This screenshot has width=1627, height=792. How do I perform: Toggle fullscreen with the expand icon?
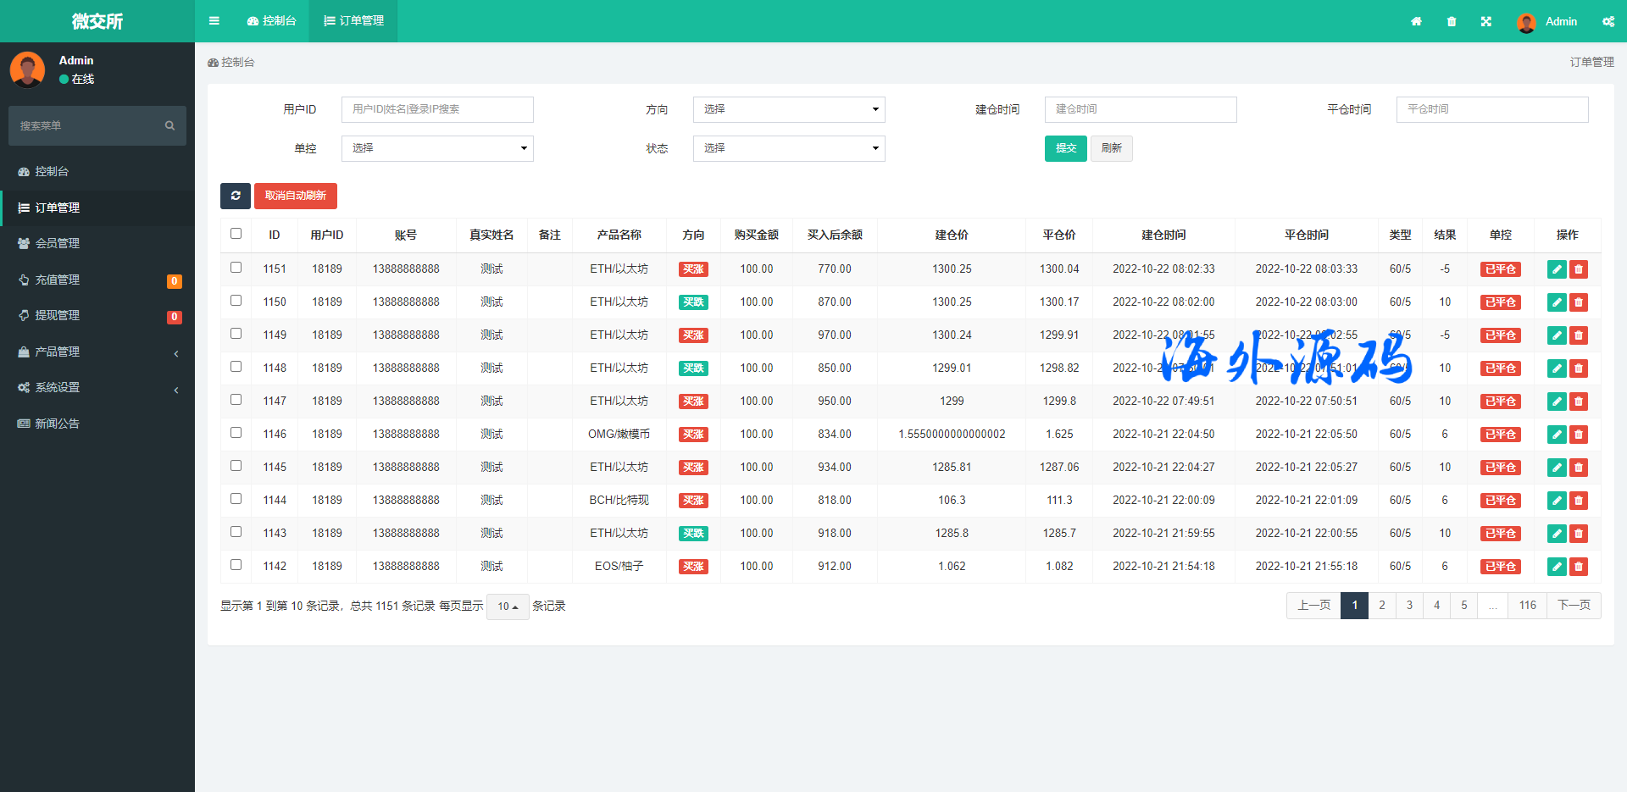click(1486, 21)
